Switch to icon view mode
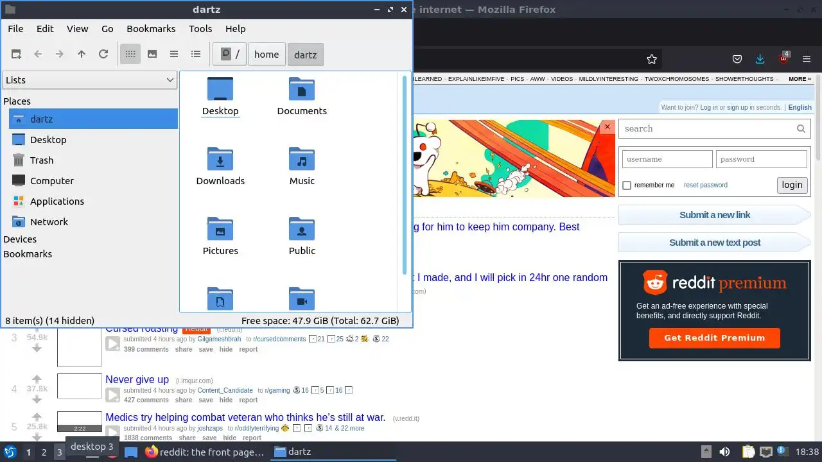 pyautogui.click(x=130, y=55)
